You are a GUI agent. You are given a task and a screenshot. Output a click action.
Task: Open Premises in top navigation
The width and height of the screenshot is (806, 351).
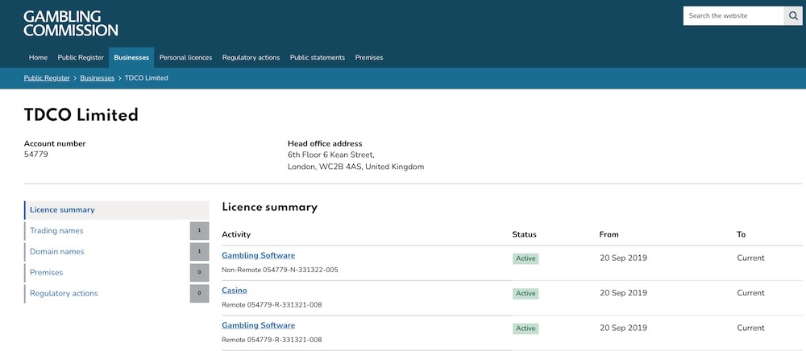(369, 57)
